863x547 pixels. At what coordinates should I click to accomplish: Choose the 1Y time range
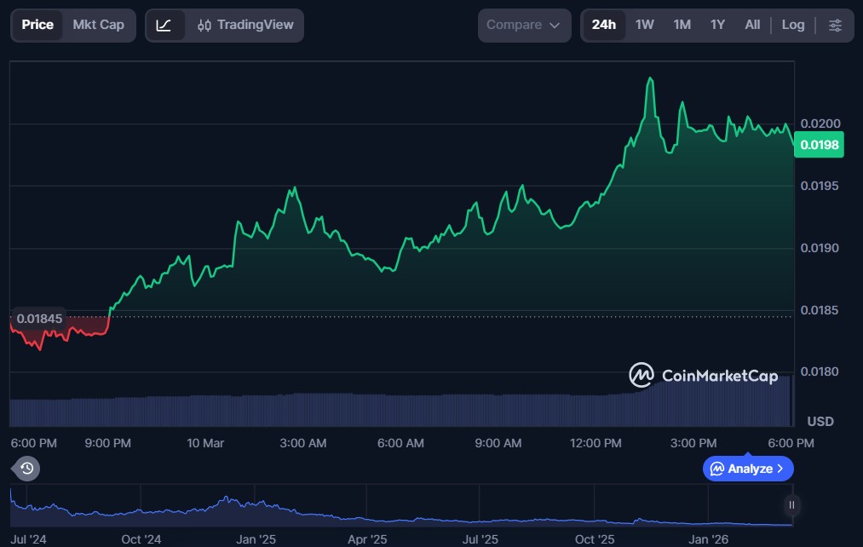pyautogui.click(x=717, y=25)
